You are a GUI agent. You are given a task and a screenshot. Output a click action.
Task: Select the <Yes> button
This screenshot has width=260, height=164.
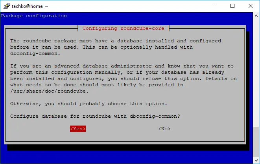[x=78, y=129]
